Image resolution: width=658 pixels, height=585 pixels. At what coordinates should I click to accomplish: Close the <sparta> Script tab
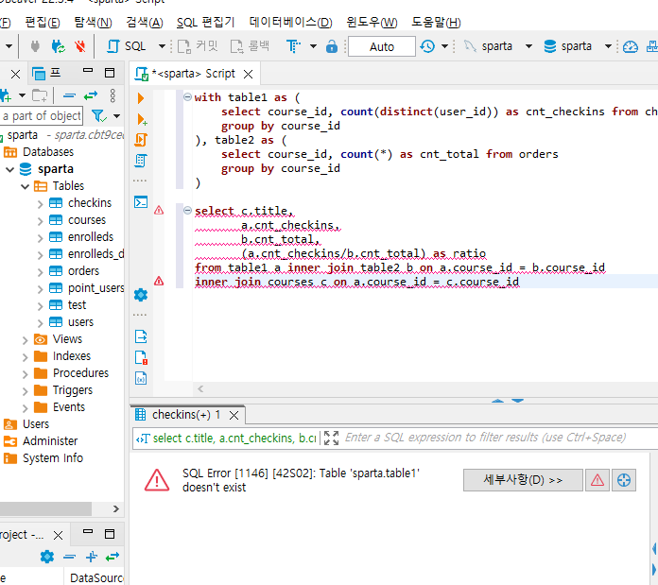(x=249, y=75)
